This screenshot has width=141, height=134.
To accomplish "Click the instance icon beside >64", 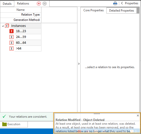I will (x=12, y=49).
